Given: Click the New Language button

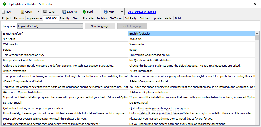Looking at the screenshot, I should coord(100,26).
